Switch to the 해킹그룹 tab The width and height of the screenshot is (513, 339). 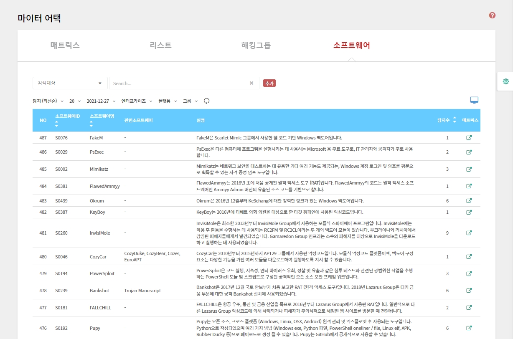[256, 46]
